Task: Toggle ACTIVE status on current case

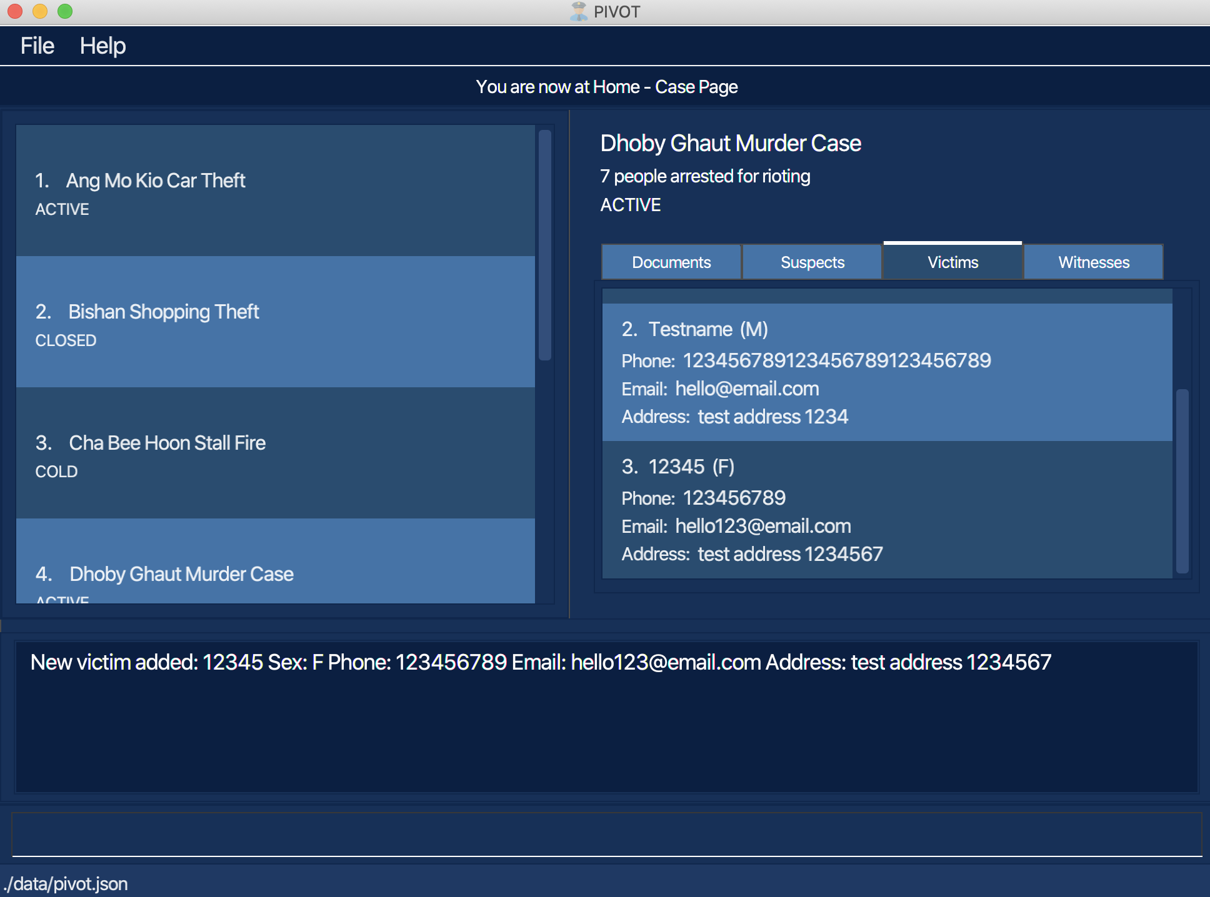Action: point(631,204)
